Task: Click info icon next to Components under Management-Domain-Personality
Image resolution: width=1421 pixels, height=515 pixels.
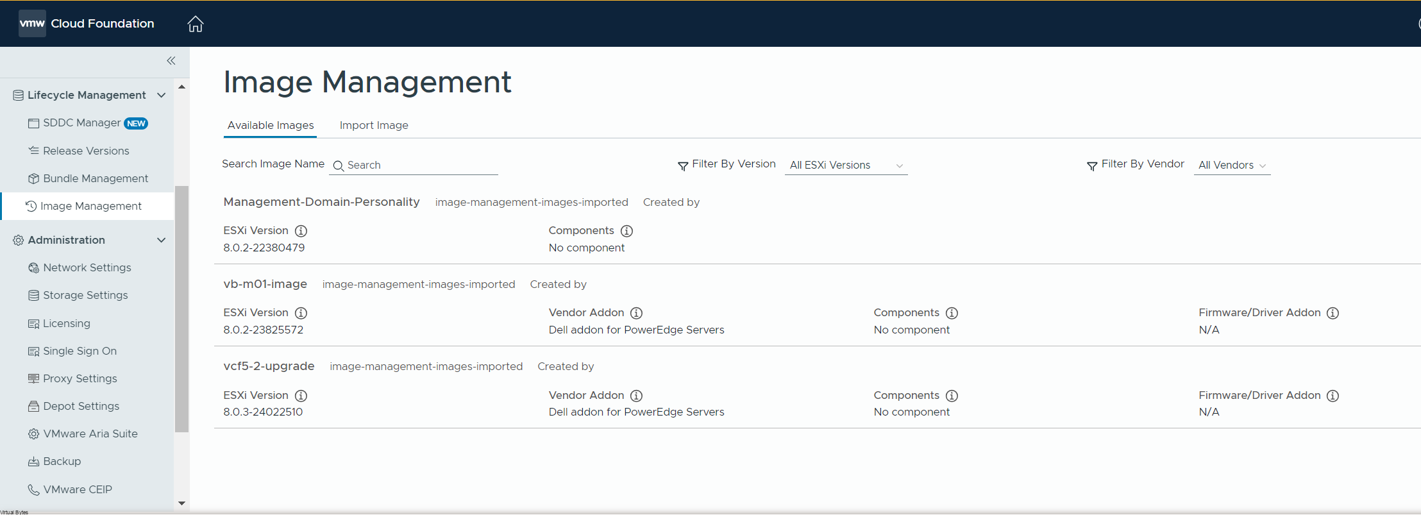Action: (x=626, y=231)
